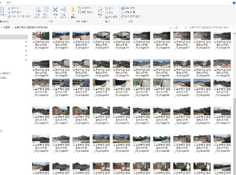This screenshot has width=236, height=175.
Task: Click Paste shortcut (바로 가기 붙여넣기) icon
Action: [9, 16]
